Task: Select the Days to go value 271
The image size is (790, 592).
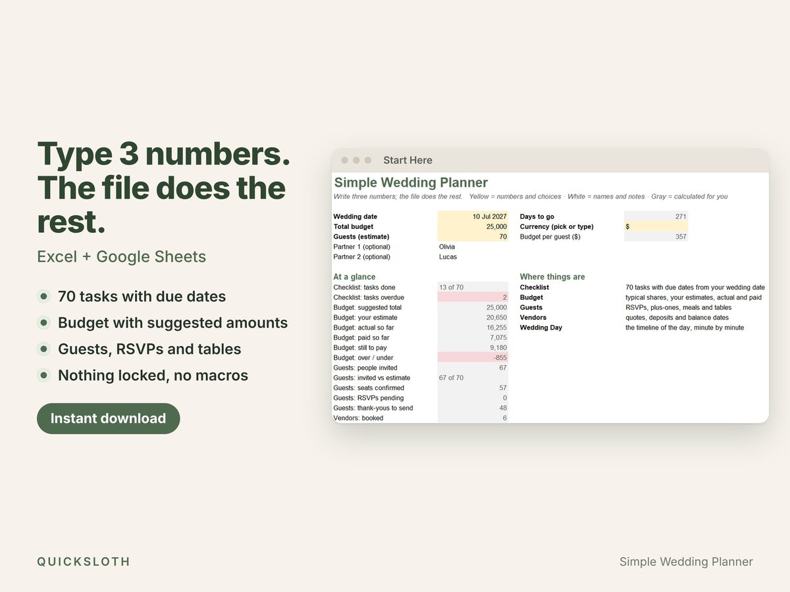Action: pos(656,216)
